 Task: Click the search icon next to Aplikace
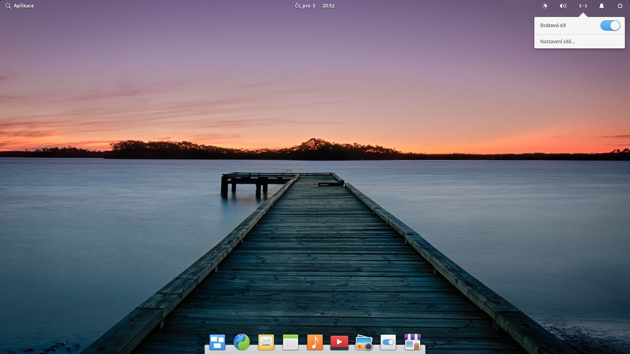click(8, 6)
